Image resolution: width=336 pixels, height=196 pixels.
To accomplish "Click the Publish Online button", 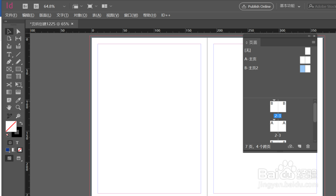I will click(x=256, y=6).
